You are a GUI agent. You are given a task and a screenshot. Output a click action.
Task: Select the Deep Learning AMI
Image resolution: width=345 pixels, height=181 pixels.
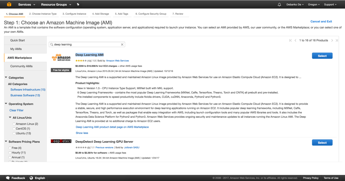pos(322,56)
